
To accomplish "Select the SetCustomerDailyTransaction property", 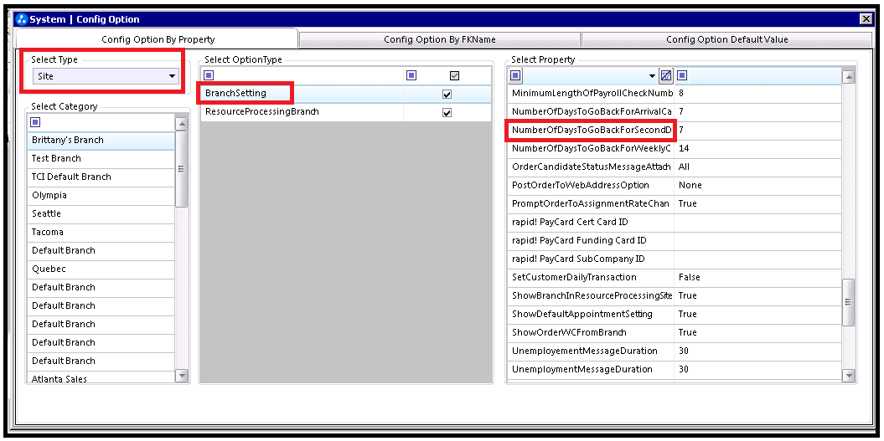I will click(x=592, y=278).
